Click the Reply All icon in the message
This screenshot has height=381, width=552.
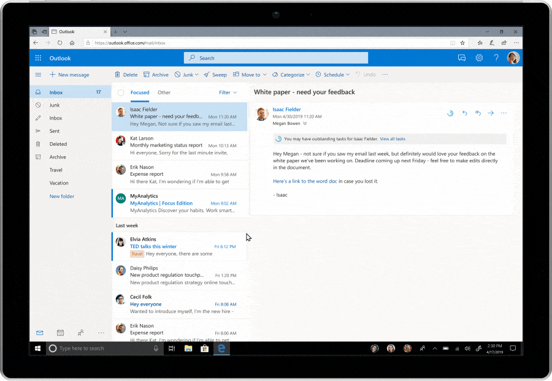pos(478,113)
